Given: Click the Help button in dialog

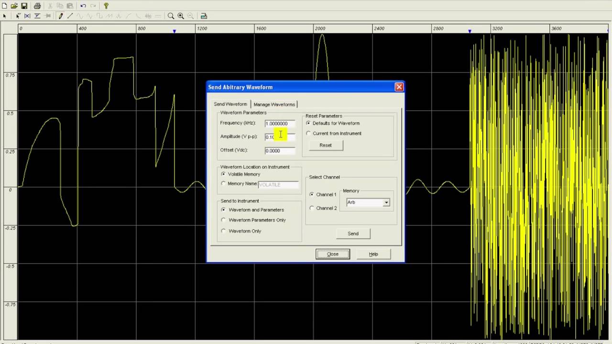Looking at the screenshot, I should [373, 254].
